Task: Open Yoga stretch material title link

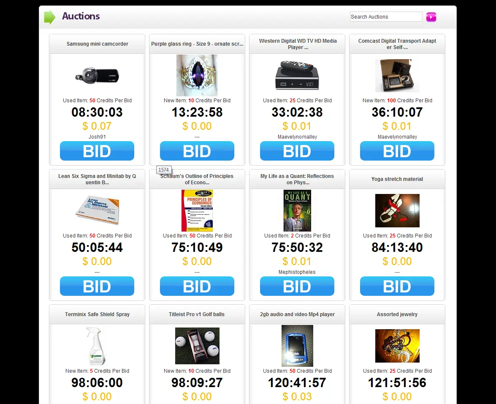Action: [397, 179]
